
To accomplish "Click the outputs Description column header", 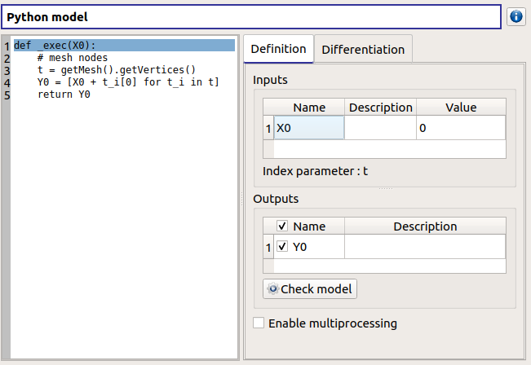I will pyautogui.click(x=424, y=226).
